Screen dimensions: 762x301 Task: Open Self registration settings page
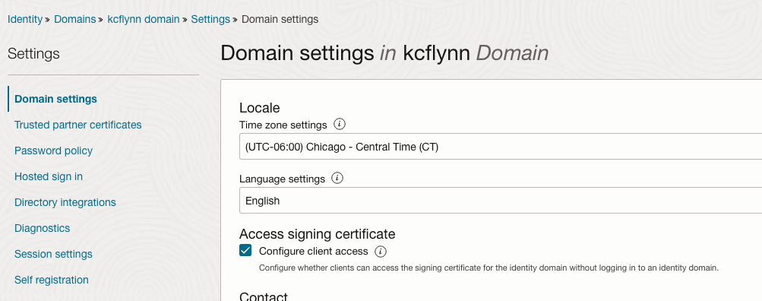52,280
